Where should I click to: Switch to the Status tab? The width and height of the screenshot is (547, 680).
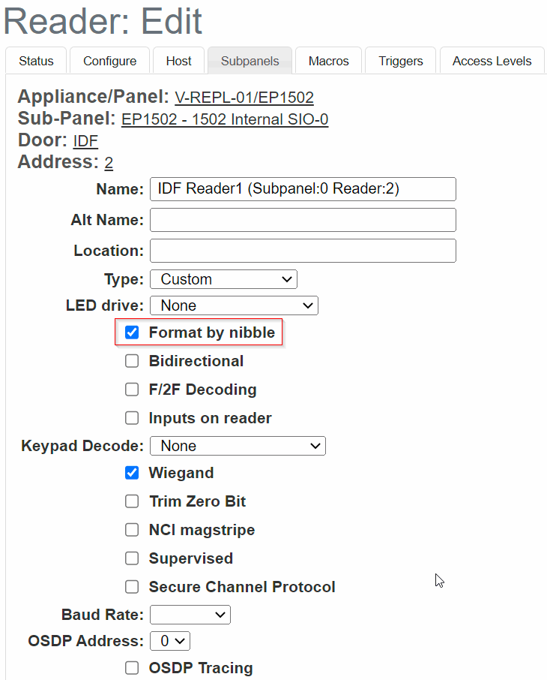35,61
